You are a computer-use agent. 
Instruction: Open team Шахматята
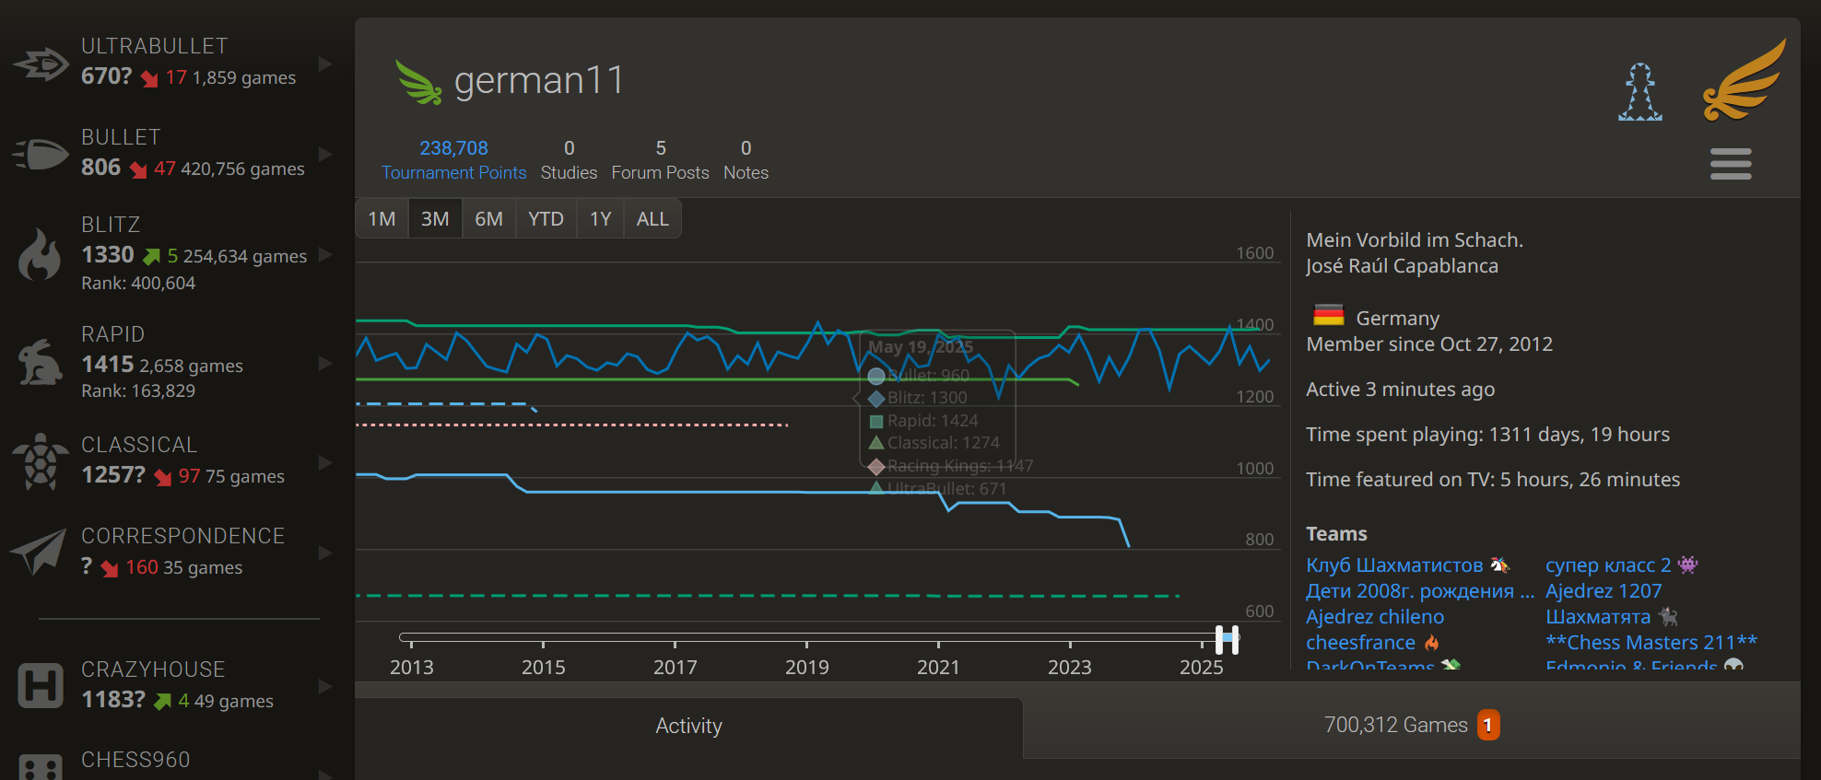(1611, 616)
